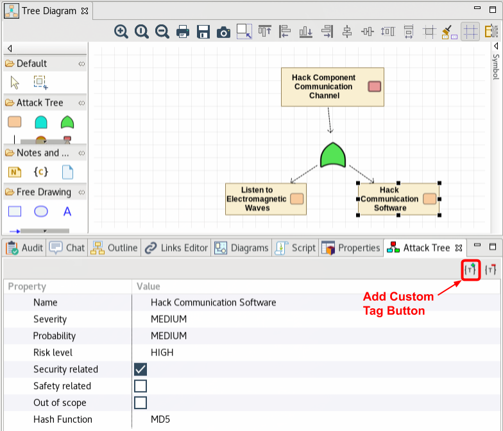Switch to the Properties tab

coord(352,248)
